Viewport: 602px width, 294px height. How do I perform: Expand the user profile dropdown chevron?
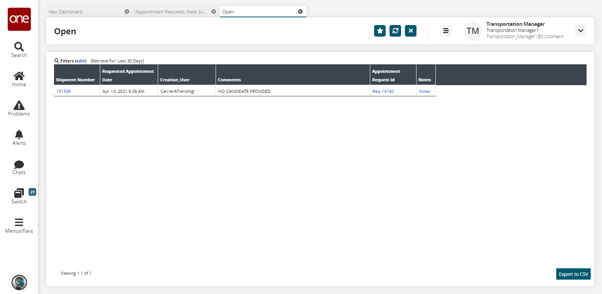tap(580, 31)
